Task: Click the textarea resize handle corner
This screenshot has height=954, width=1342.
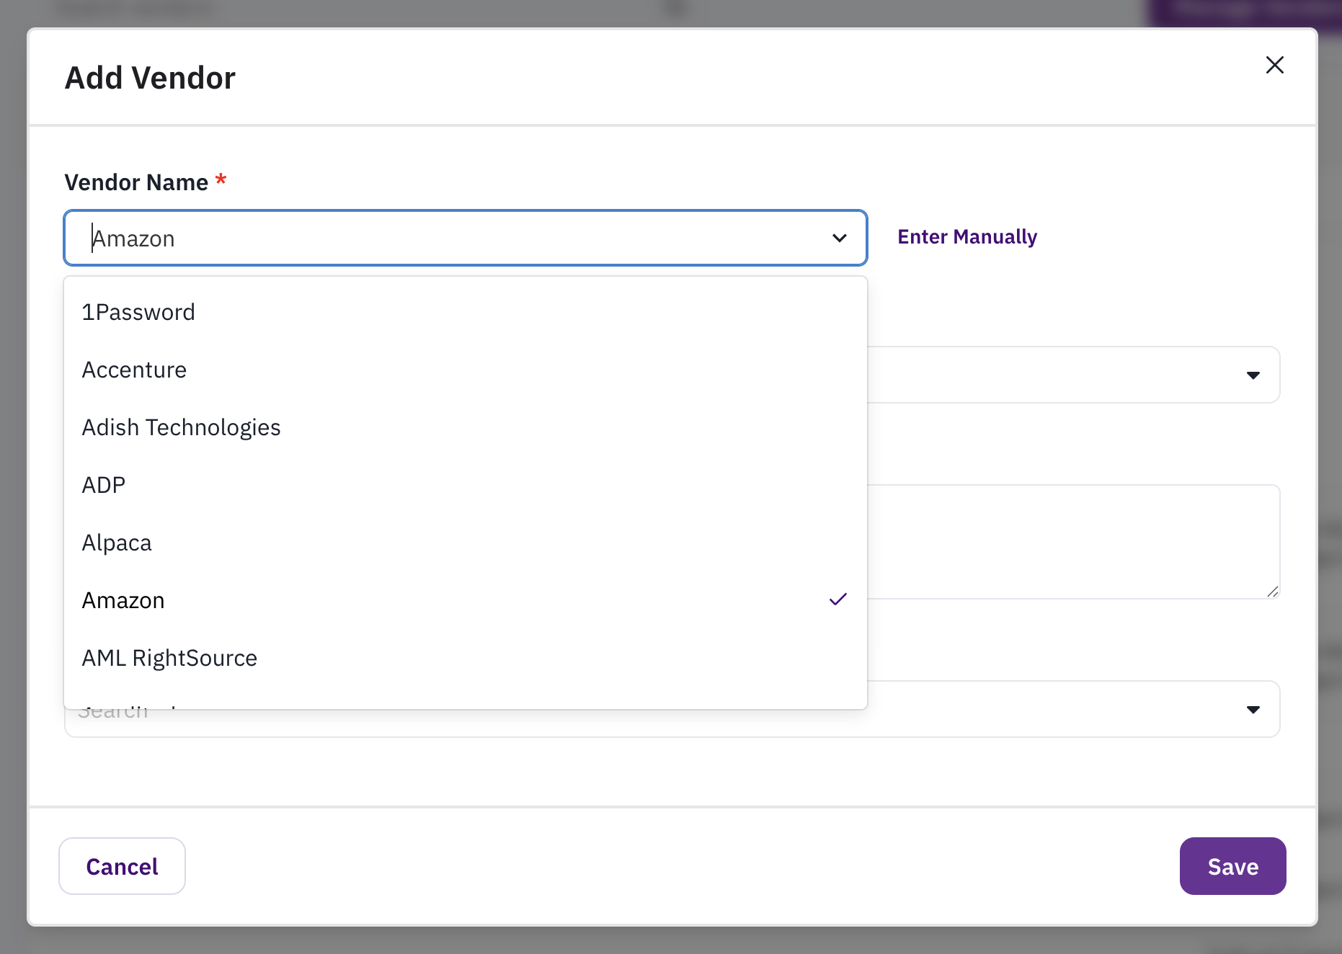Action: pyautogui.click(x=1272, y=592)
